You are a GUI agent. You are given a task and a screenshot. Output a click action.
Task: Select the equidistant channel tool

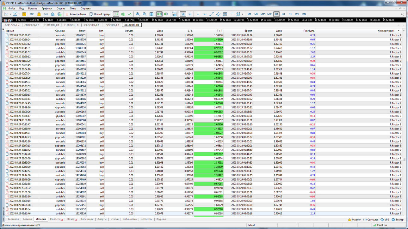point(218,14)
